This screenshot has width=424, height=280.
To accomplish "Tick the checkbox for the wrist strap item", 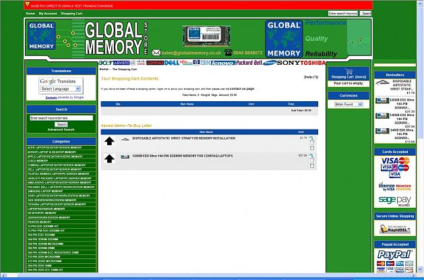I will 312,148.
